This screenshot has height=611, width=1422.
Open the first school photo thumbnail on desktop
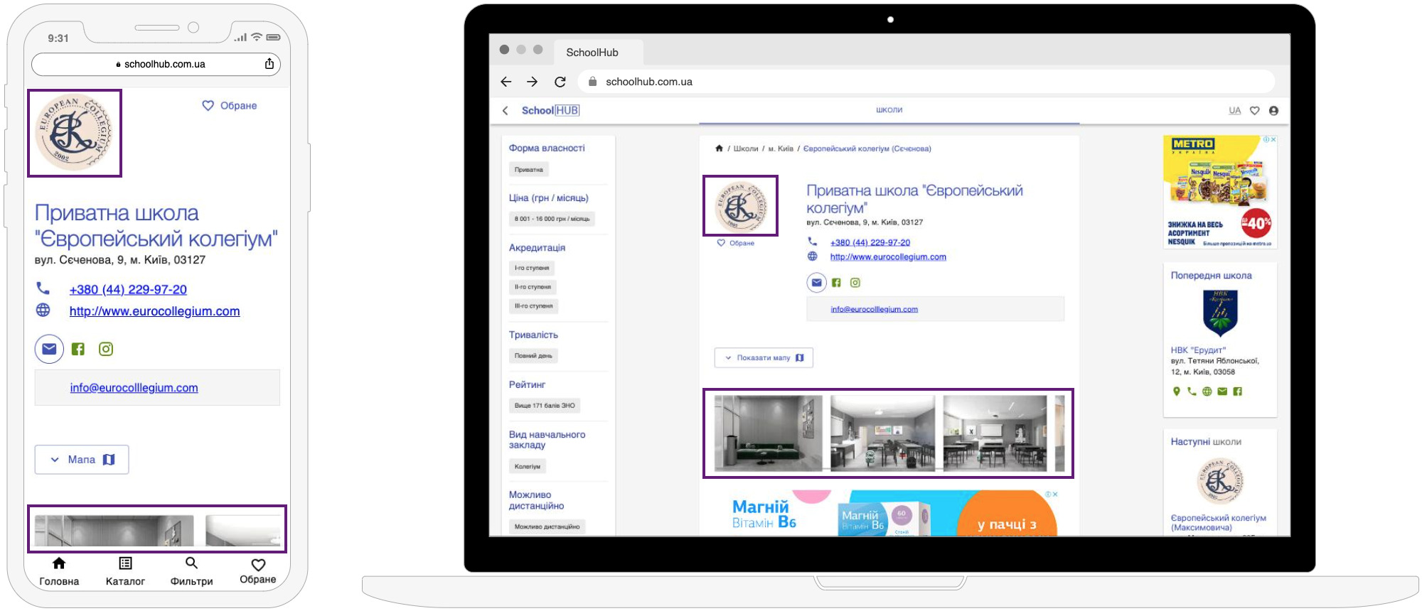(x=768, y=433)
